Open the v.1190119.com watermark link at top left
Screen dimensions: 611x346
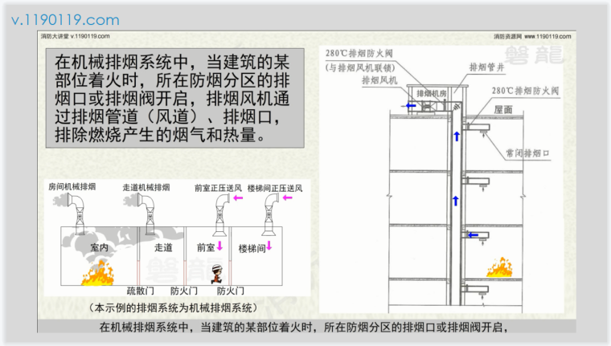64,19
